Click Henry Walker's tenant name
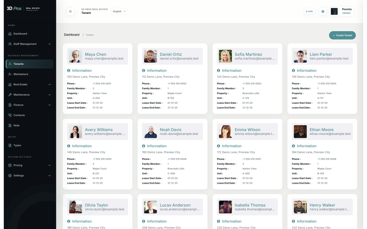The height and width of the screenshot is (229, 367). (x=322, y=205)
